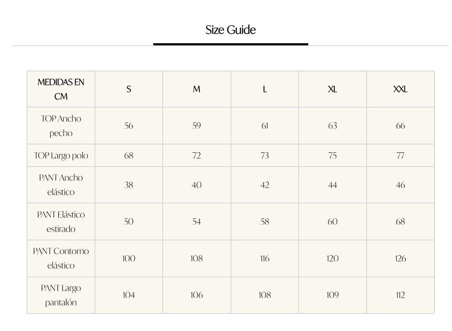The height and width of the screenshot is (331, 452).
Task: Select the TOP Largo polo row label
Action: [61, 156]
